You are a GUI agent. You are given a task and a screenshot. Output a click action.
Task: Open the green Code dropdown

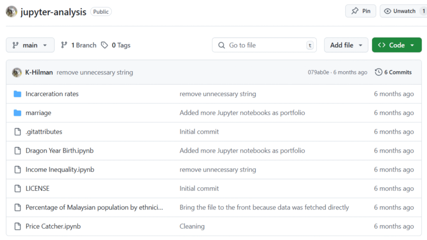[397, 45]
